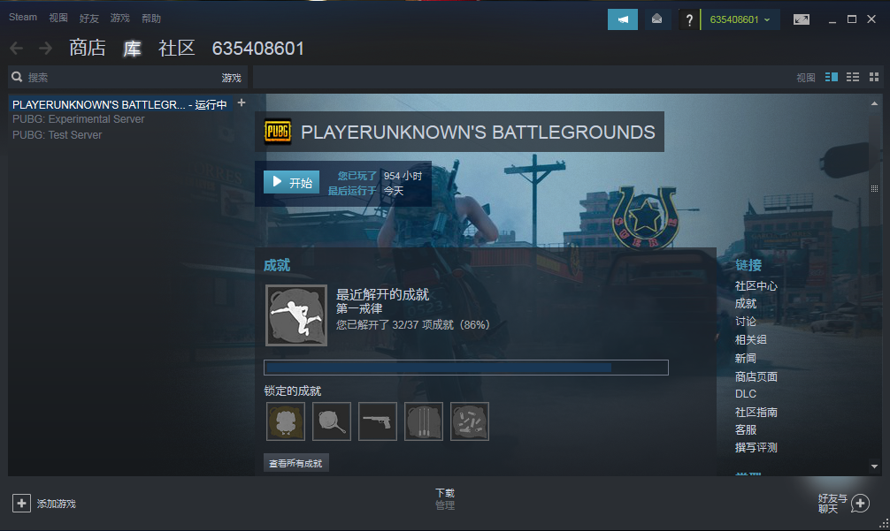Open the 商店页面 link
890x531 pixels.
[x=756, y=377]
